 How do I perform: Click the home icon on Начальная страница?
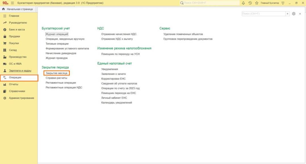(x=3, y=9)
